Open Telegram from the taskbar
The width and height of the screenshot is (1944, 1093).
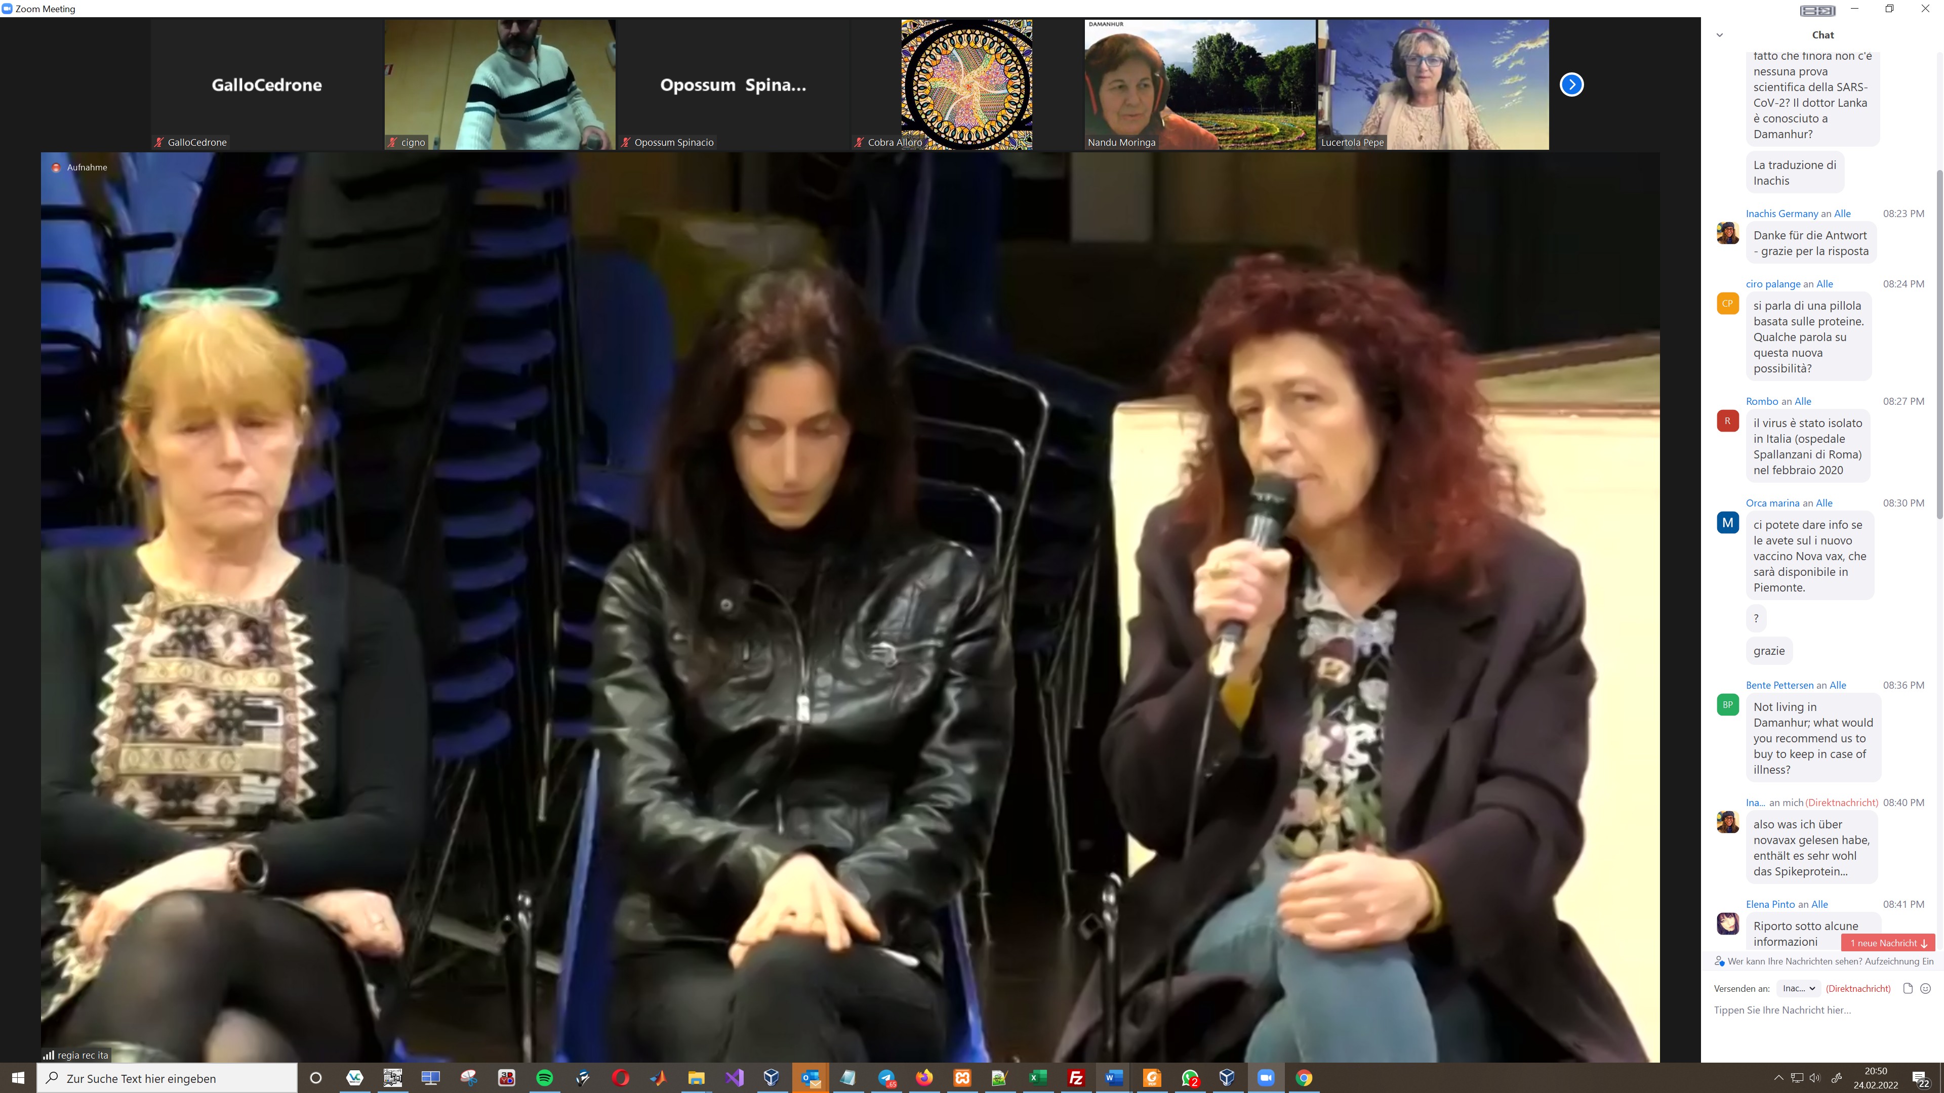click(x=887, y=1078)
